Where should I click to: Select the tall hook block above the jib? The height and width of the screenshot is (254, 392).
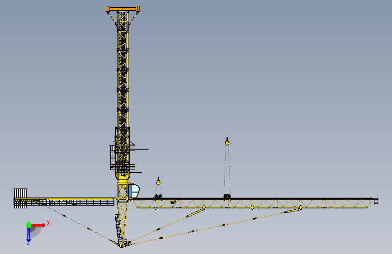coord(227,141)
